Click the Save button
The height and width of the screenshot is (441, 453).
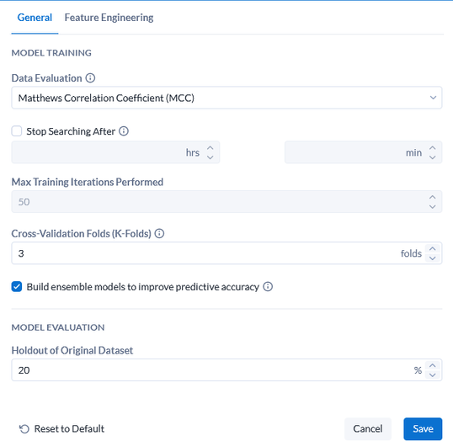click(x=423, y=428)
